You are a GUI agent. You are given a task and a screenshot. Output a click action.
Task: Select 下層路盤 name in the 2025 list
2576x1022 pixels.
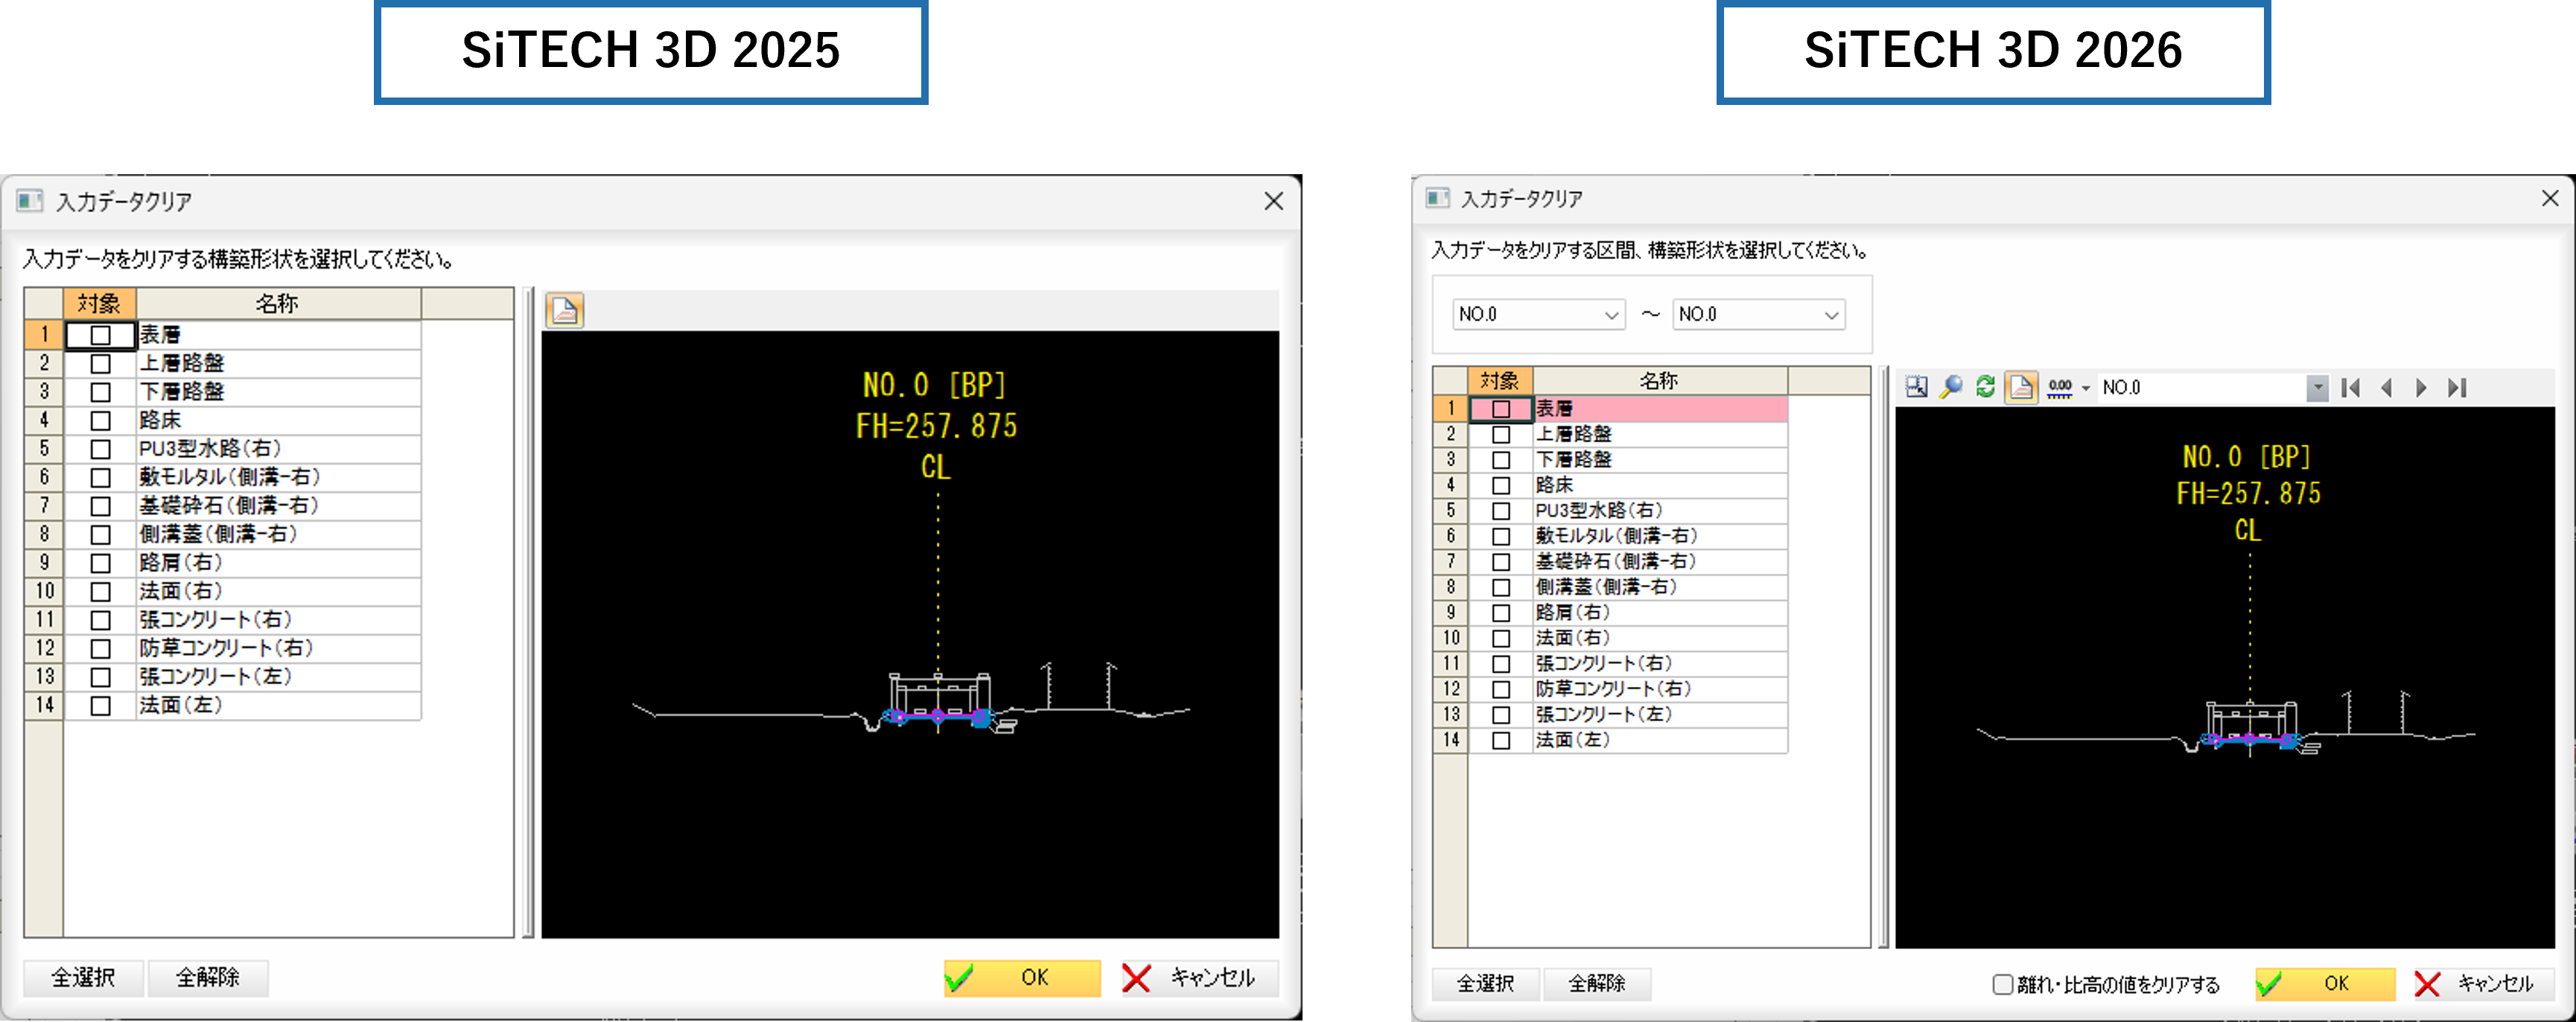coord(279,392)
